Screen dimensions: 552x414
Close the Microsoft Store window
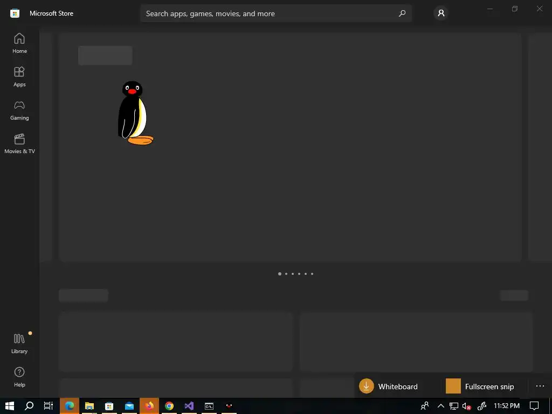(539, 9)
